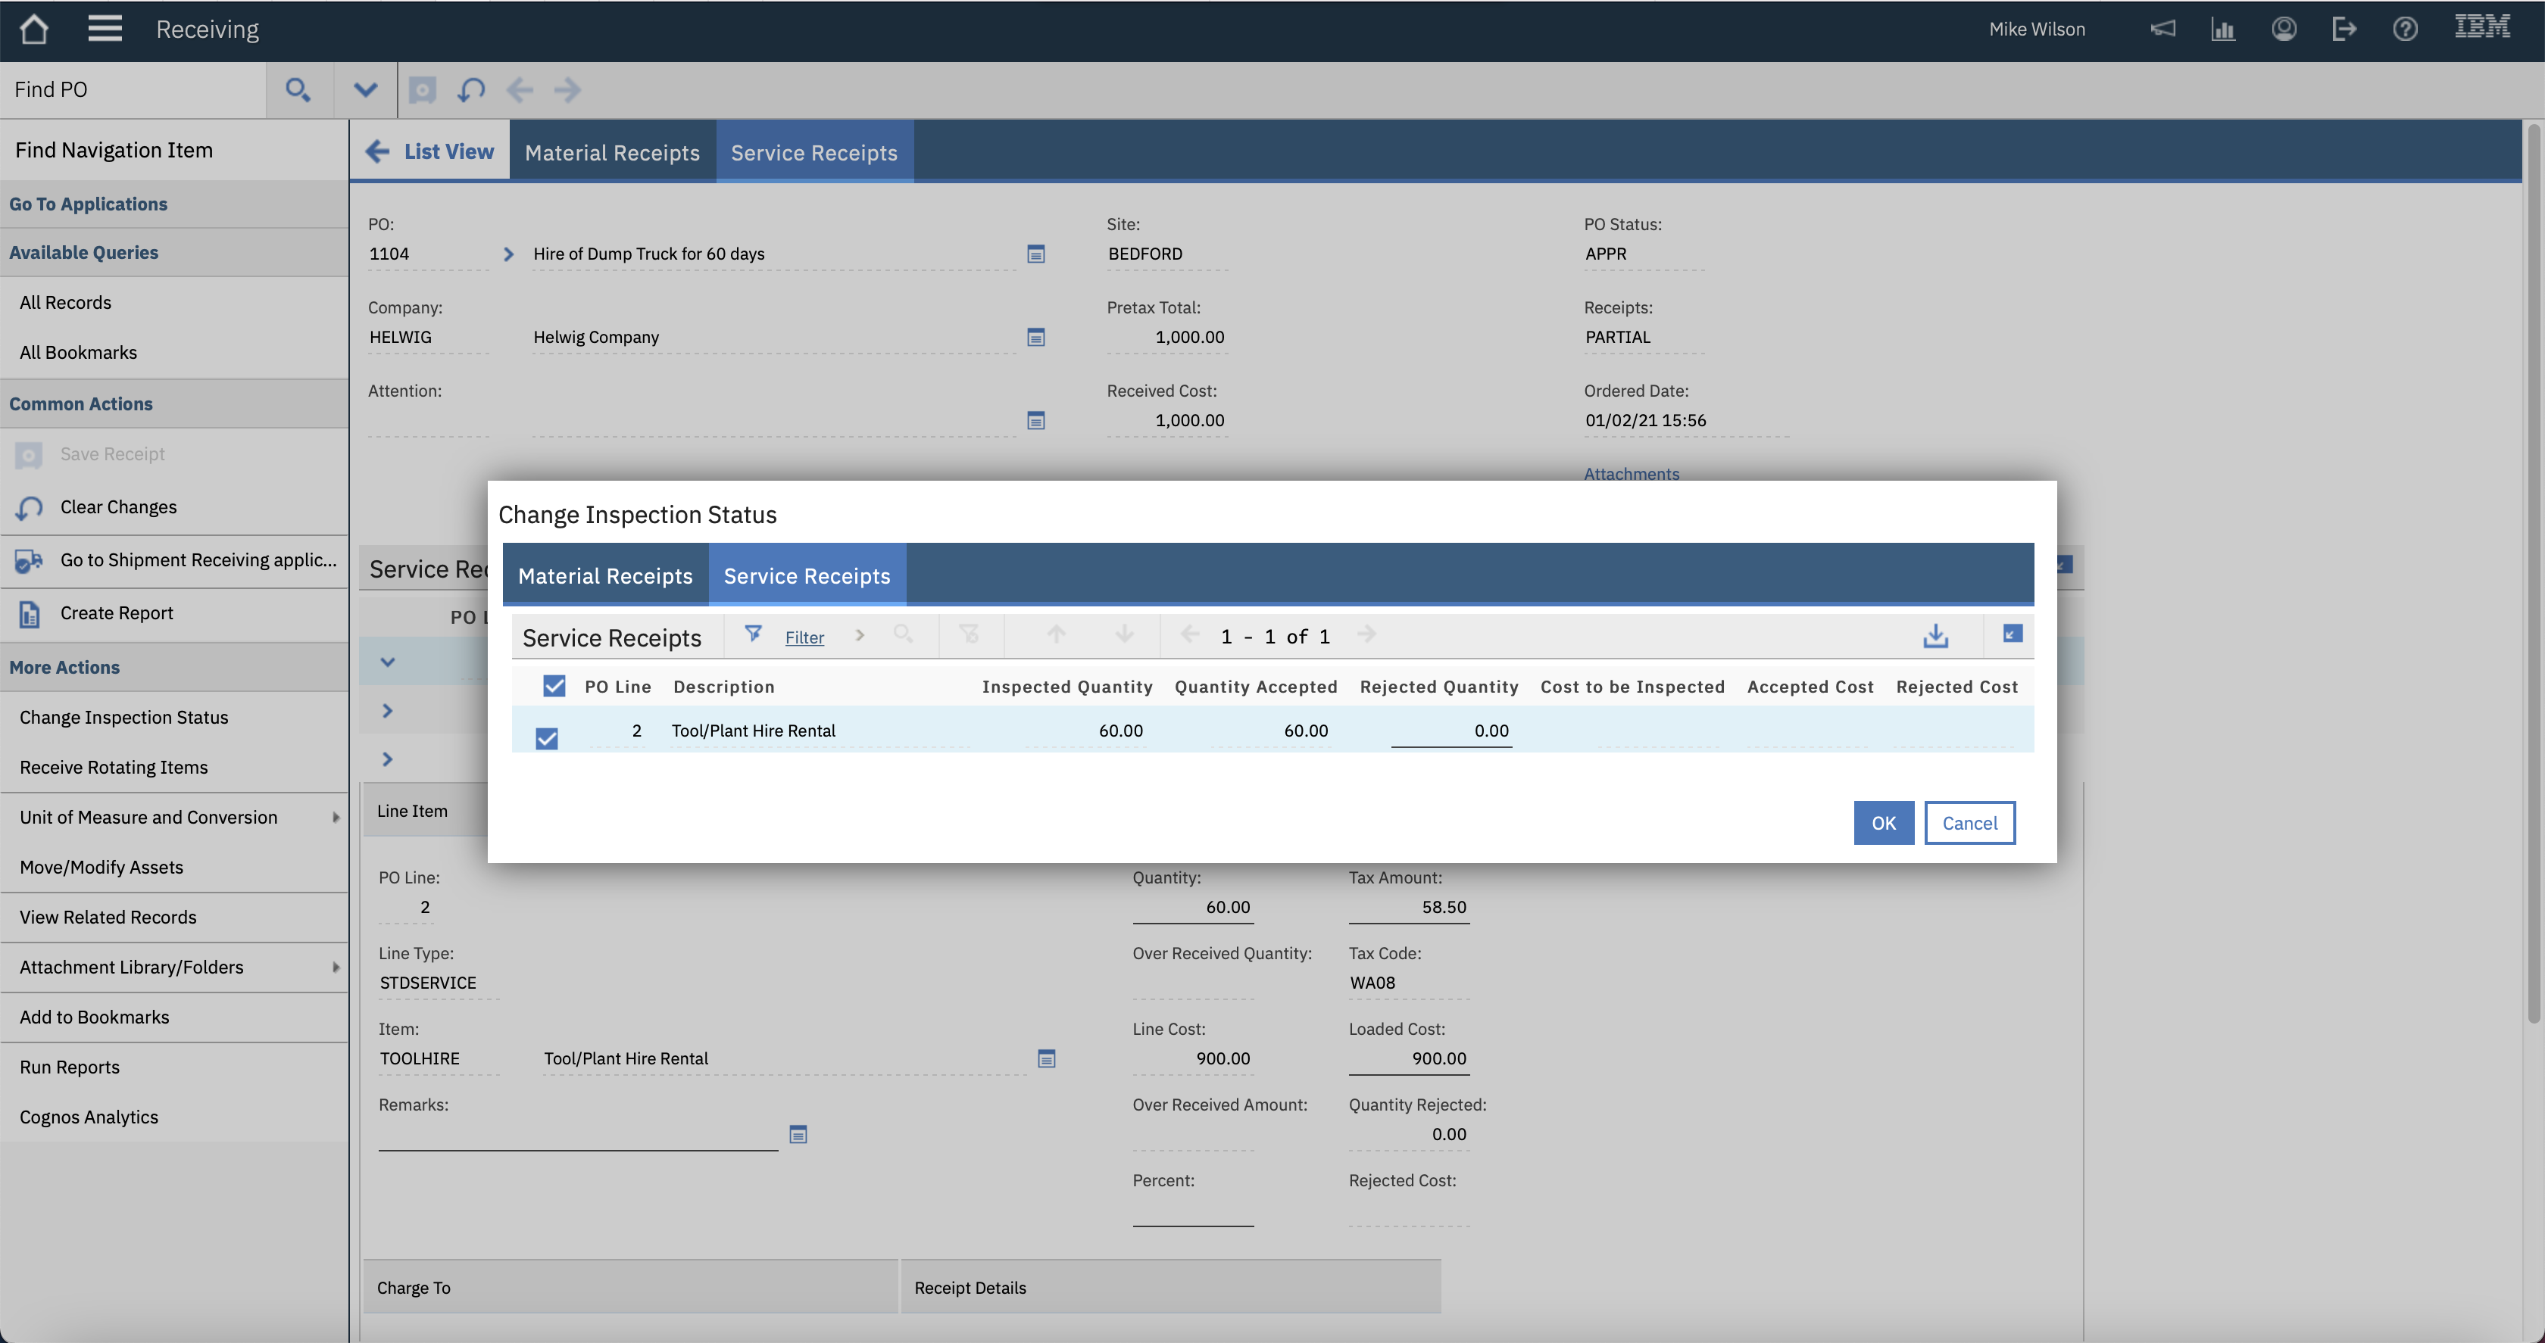The width and height of the screenshot is (2545, 1343).
Task: Open the Help question mark icon
Action: click(x=2405, y=29)
